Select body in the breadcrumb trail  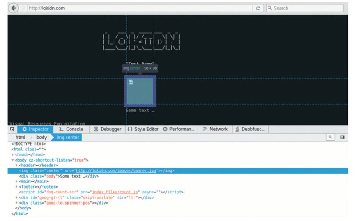pos(42,137)
